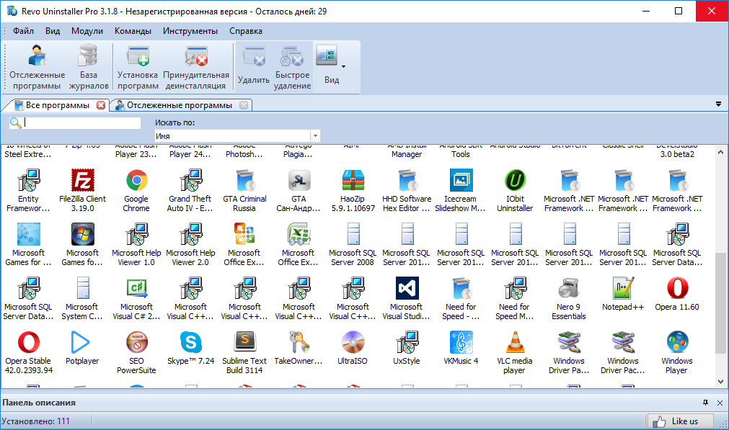Image resolution: width=729 pixels, height=430 pixels.
Task: Close the Все программы tab
Action: pos(101,105)
